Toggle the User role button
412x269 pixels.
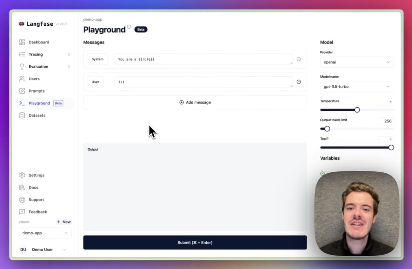[x=95, y=82]
